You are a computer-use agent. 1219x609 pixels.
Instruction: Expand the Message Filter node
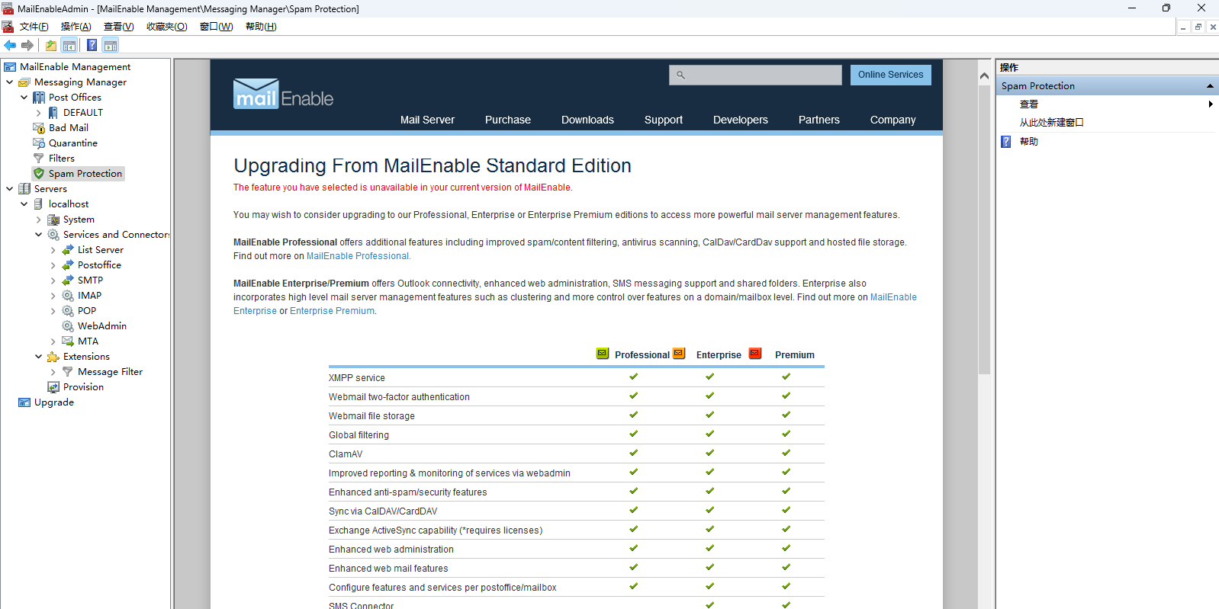[x=53, y=372]
